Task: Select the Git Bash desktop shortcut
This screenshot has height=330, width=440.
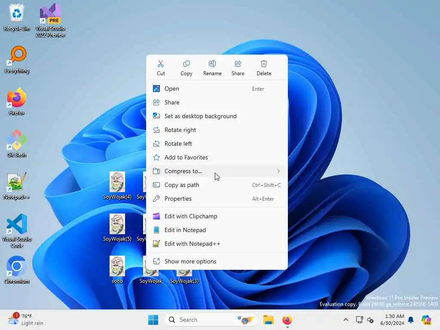Action: coord(17,144)
